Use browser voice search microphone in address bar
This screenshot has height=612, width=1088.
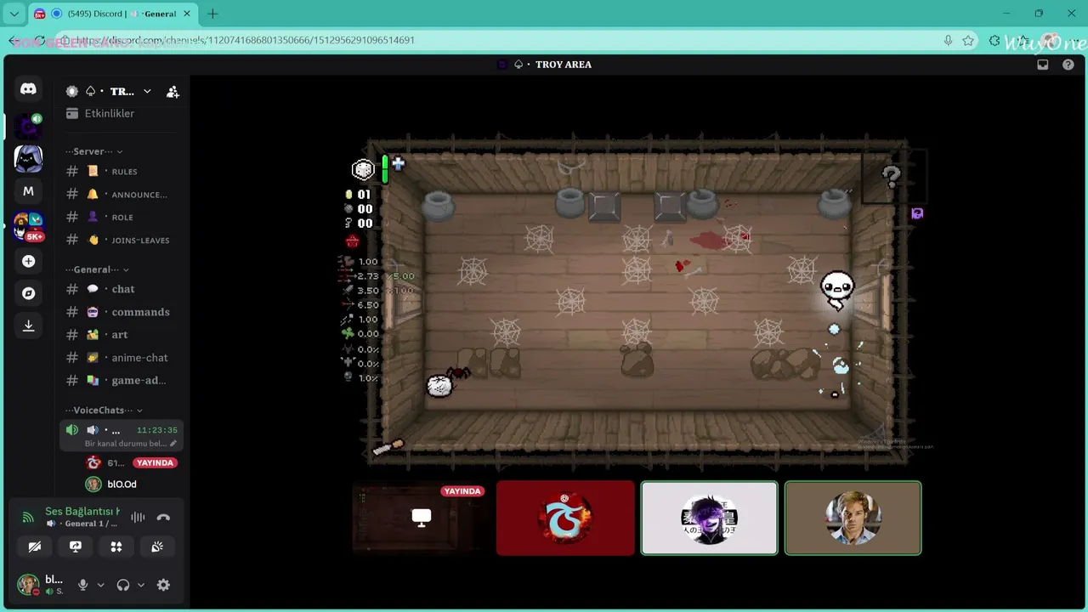tap(948, 40)
